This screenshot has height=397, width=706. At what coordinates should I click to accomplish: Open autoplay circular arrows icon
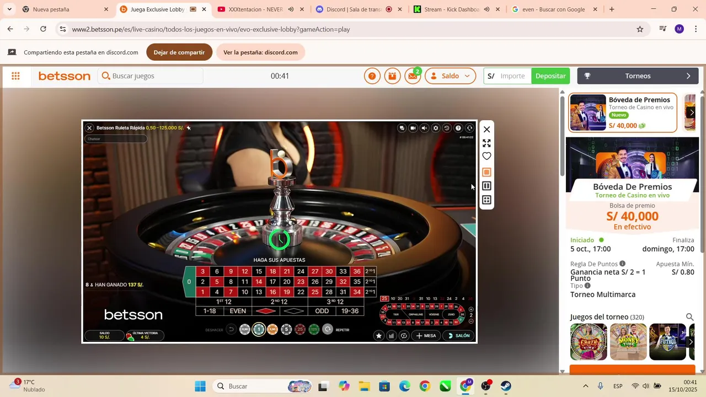(x=404, y=335)
